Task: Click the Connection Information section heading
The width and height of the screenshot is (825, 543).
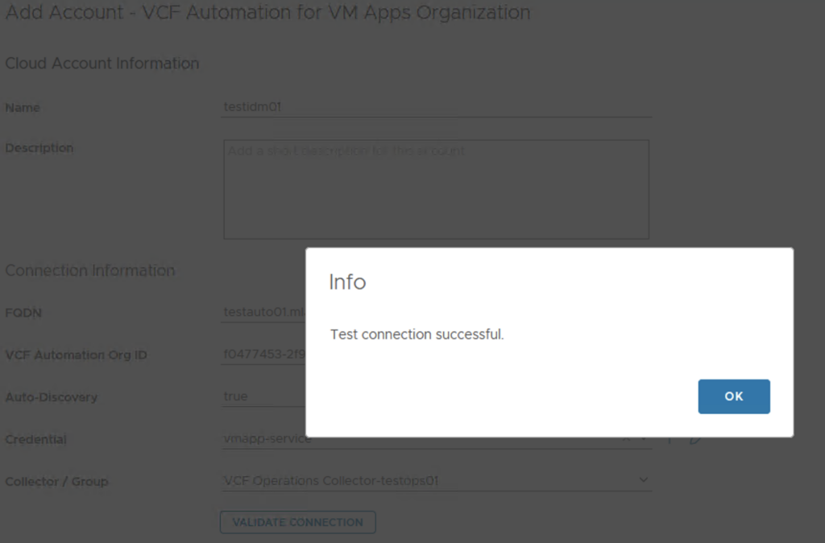Action: (x=90, y=271)
